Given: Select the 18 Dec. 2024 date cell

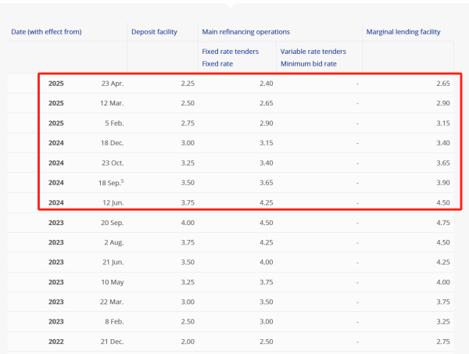Looking at the screenshot, I should pyautogui.click(x=111, y=143).
